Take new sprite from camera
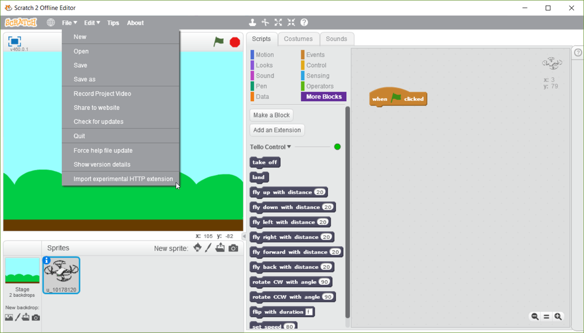This screenshot has height=333, width=584. (x=233, y=248)
